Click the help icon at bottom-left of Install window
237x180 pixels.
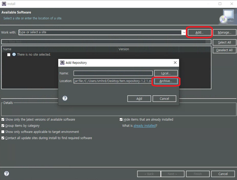pos(7,173)
